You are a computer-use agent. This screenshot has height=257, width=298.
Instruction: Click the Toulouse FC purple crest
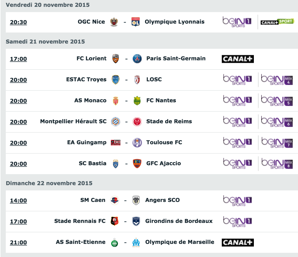(x=137, y=143)
